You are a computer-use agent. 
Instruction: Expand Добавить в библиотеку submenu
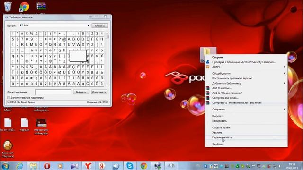(246, 83)
